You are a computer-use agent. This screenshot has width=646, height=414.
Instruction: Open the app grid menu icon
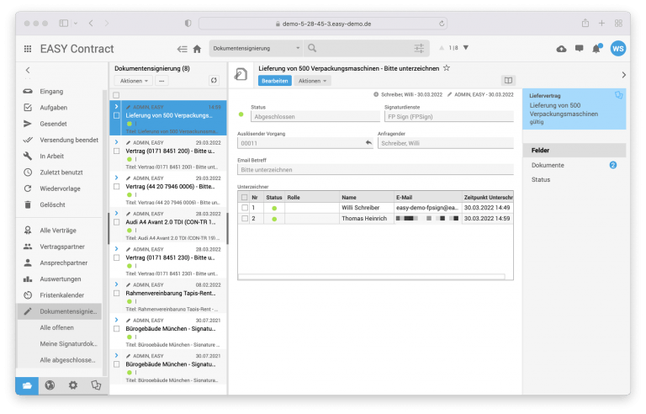point(28,49)
